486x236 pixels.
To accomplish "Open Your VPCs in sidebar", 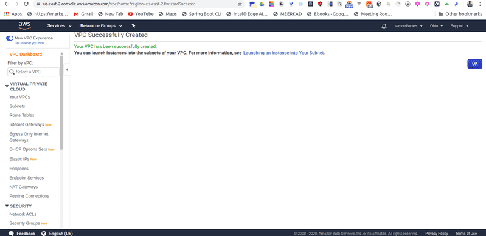I will tap(19, 97).
